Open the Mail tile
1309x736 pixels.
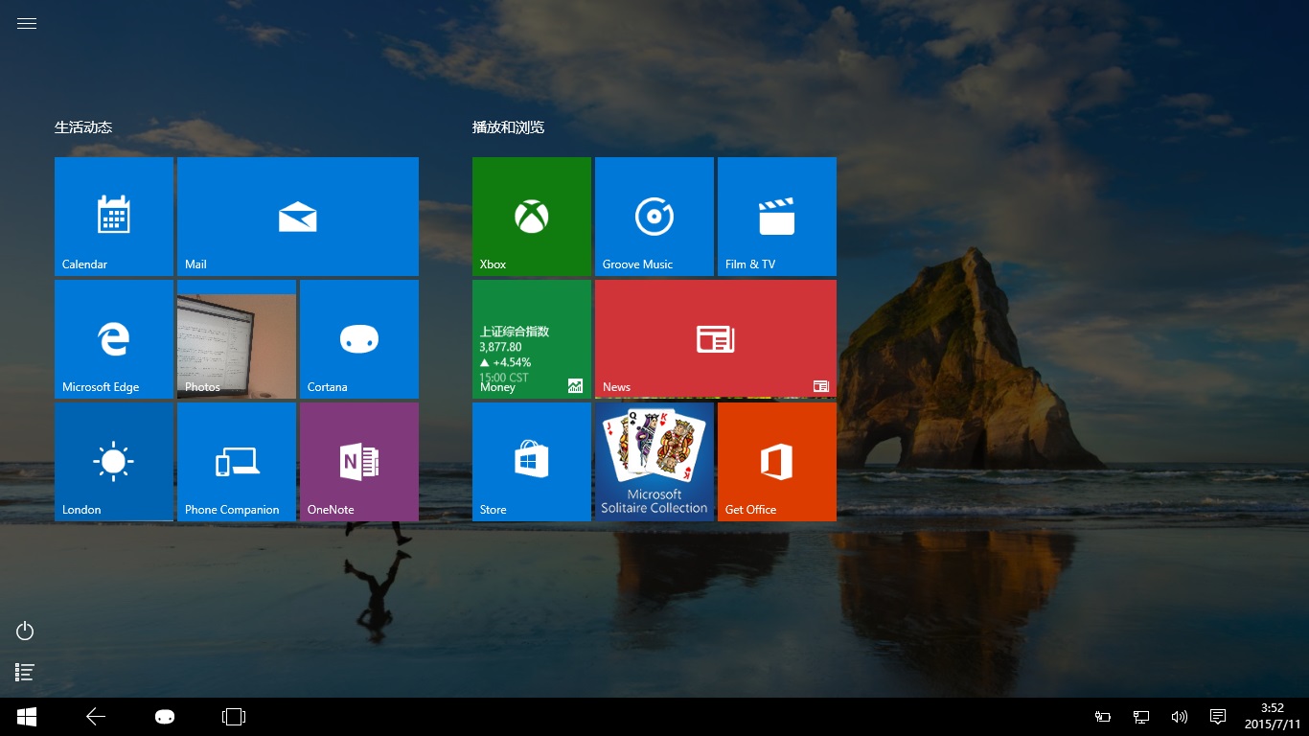(x=298, y=217)
